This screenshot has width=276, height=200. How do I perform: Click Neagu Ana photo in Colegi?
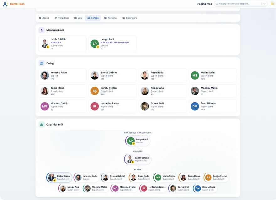[145, 91]
